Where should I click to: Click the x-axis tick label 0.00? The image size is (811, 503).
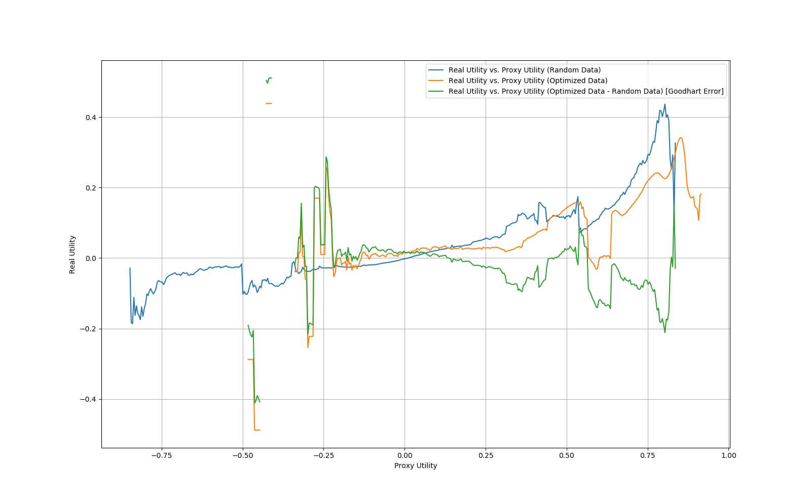coord(404,455)
